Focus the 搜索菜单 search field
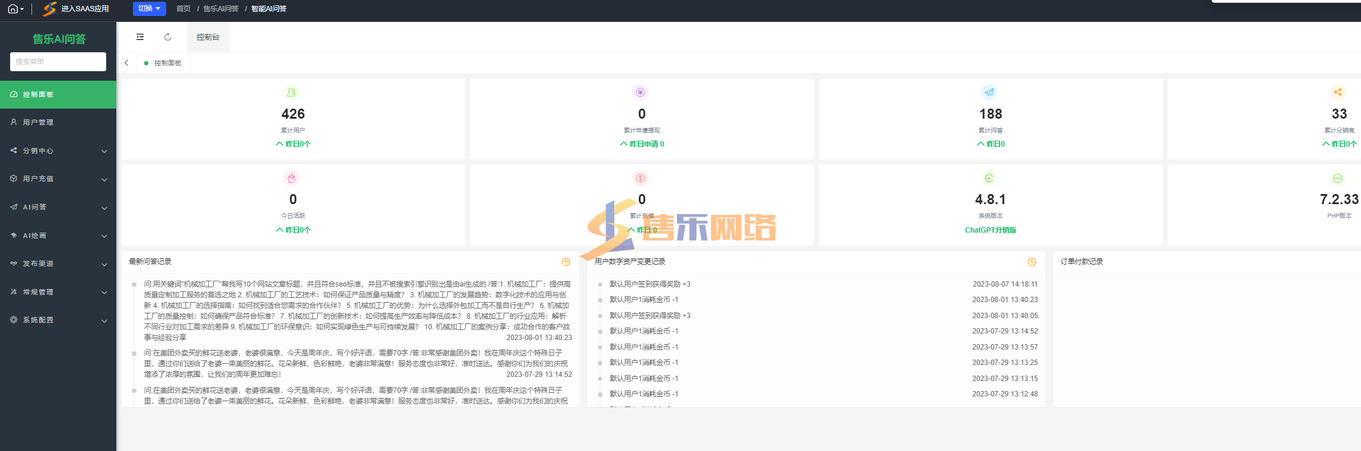 tap(58, 62)
